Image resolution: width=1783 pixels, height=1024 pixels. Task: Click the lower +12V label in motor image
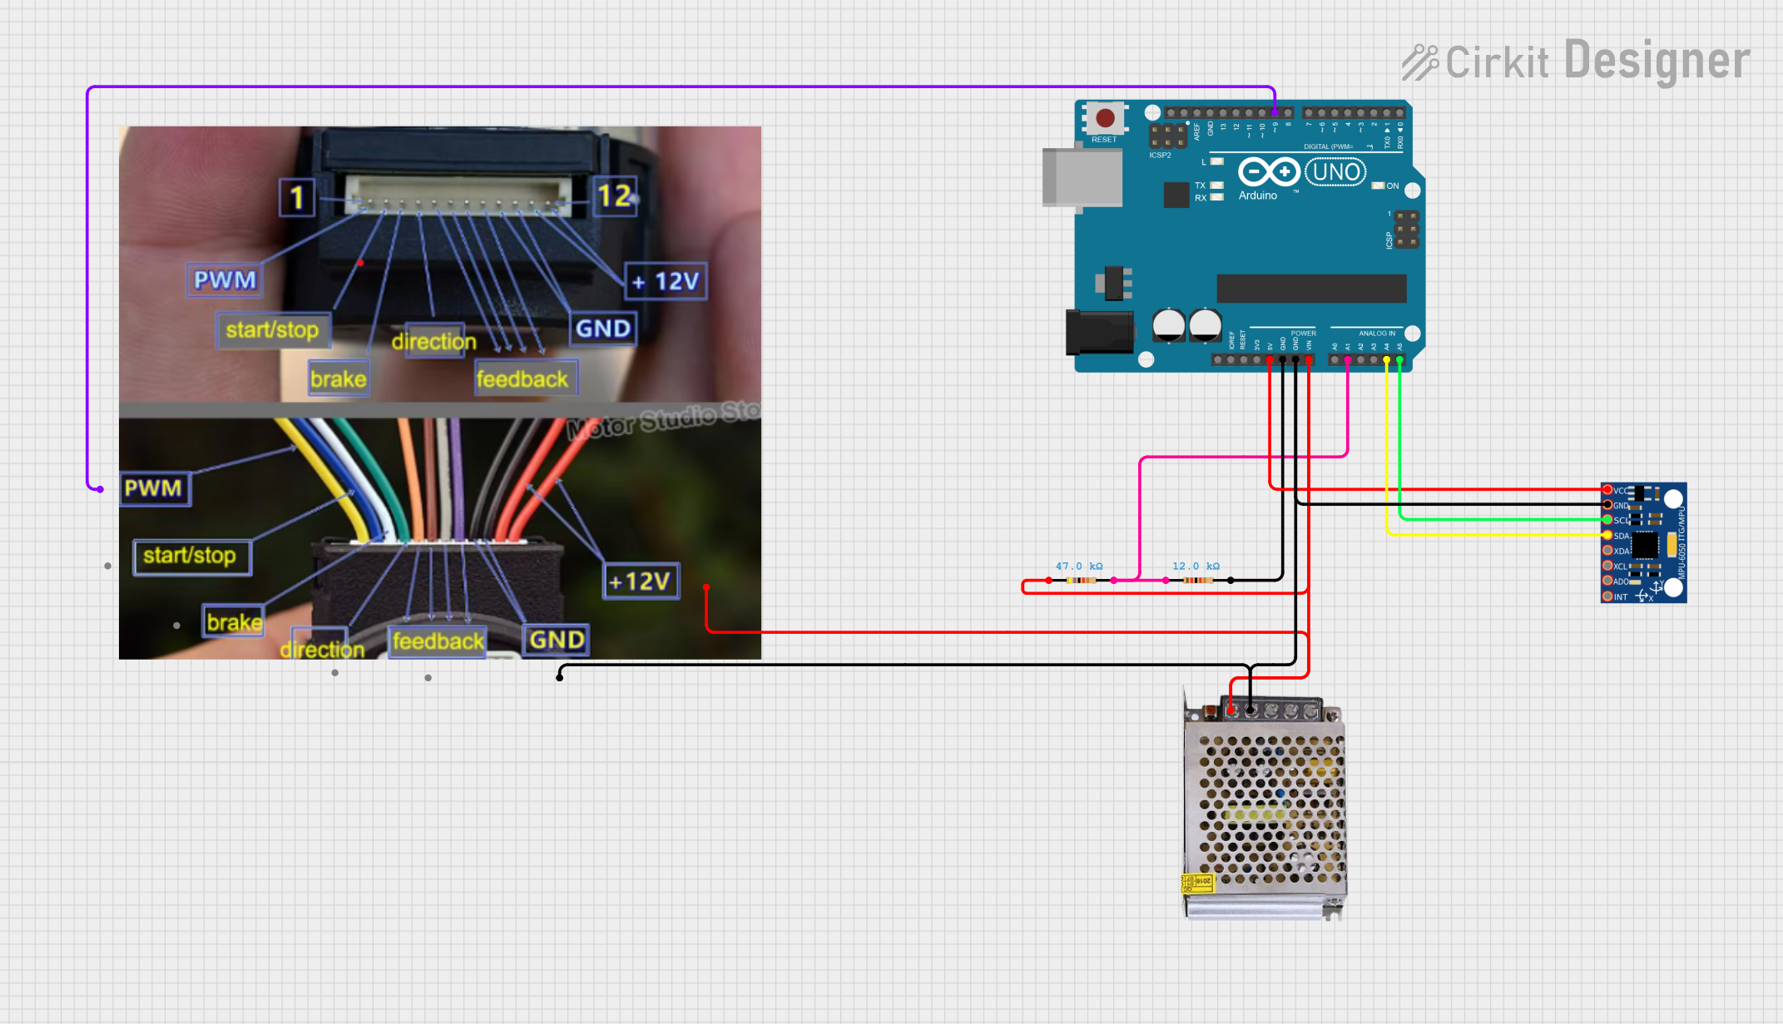pyautogui.click(x=640, y=581)
